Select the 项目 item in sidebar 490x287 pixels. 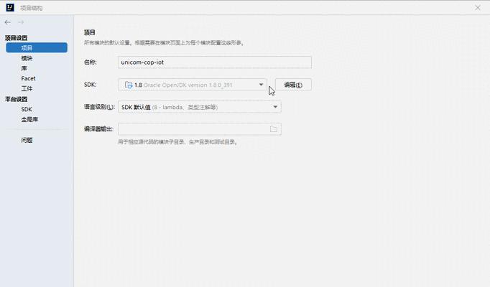tap(37, 48)
